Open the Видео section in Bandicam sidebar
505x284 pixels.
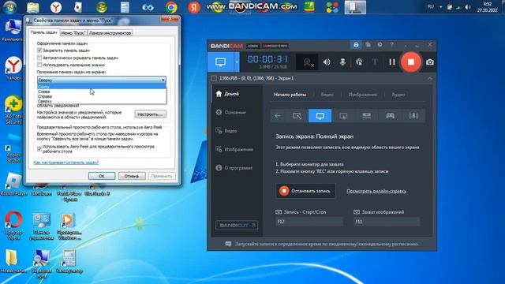pyautogui.click(x=226, y=131)
